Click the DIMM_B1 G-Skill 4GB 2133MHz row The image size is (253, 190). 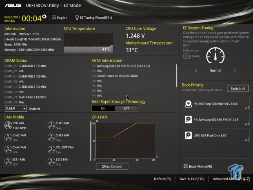pyautogui.click(x=25, y=76)
